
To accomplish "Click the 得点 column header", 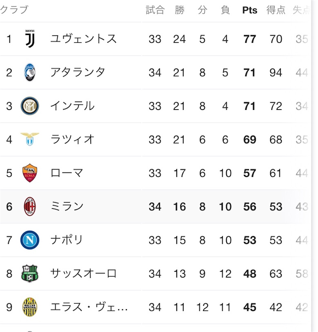I will pyautogui.click(x=276, y=10).
